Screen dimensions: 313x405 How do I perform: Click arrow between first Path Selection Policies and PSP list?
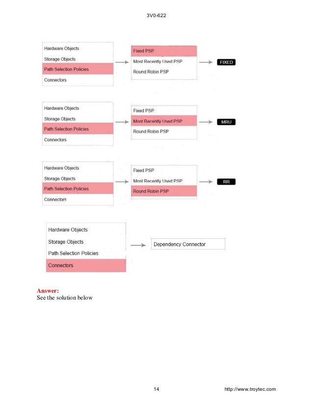point(122,62)
